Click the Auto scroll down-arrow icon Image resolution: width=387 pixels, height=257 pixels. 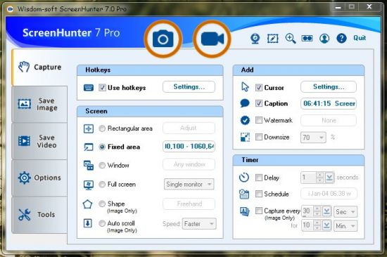click(x=88, y=223)
